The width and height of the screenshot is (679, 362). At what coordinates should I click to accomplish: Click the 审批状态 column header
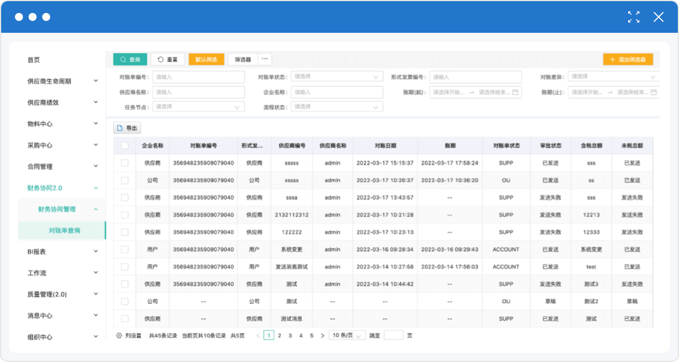(551, 145)
